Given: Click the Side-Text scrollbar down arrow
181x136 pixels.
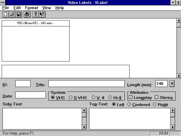Looking at the screenshot, I should pyautogui.click(x=84, y=127).
